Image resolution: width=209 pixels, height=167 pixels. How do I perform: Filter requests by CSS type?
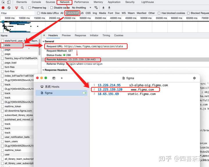88,13
